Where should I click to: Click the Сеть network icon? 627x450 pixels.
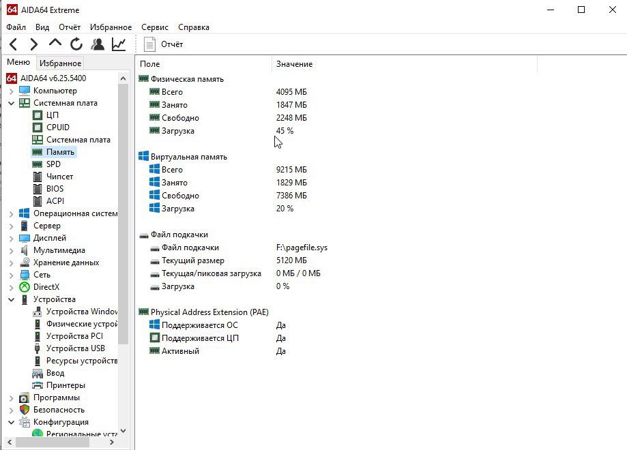click(x=25, y=275)
